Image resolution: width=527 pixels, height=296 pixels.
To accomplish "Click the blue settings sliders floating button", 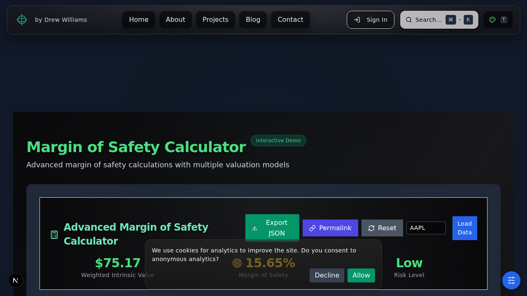I will [x=511, y=280].
